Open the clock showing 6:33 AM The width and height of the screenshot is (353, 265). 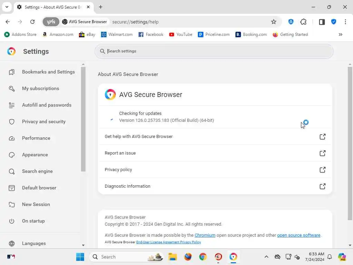click(314, 257)
